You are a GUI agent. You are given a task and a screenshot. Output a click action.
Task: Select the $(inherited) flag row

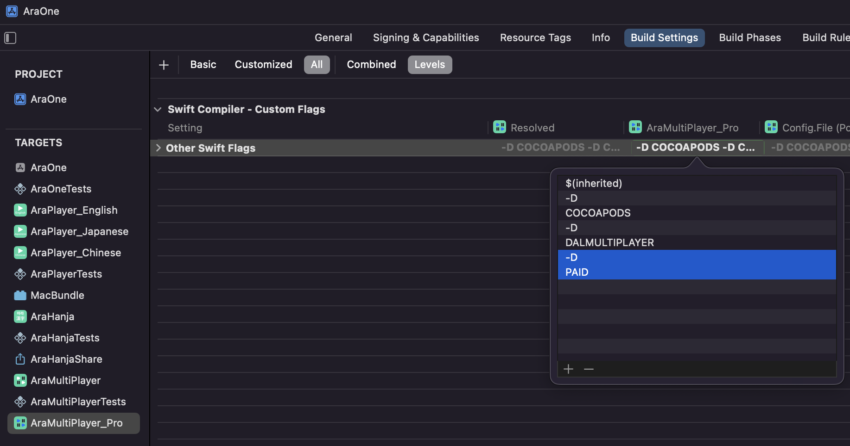[697, 183]
